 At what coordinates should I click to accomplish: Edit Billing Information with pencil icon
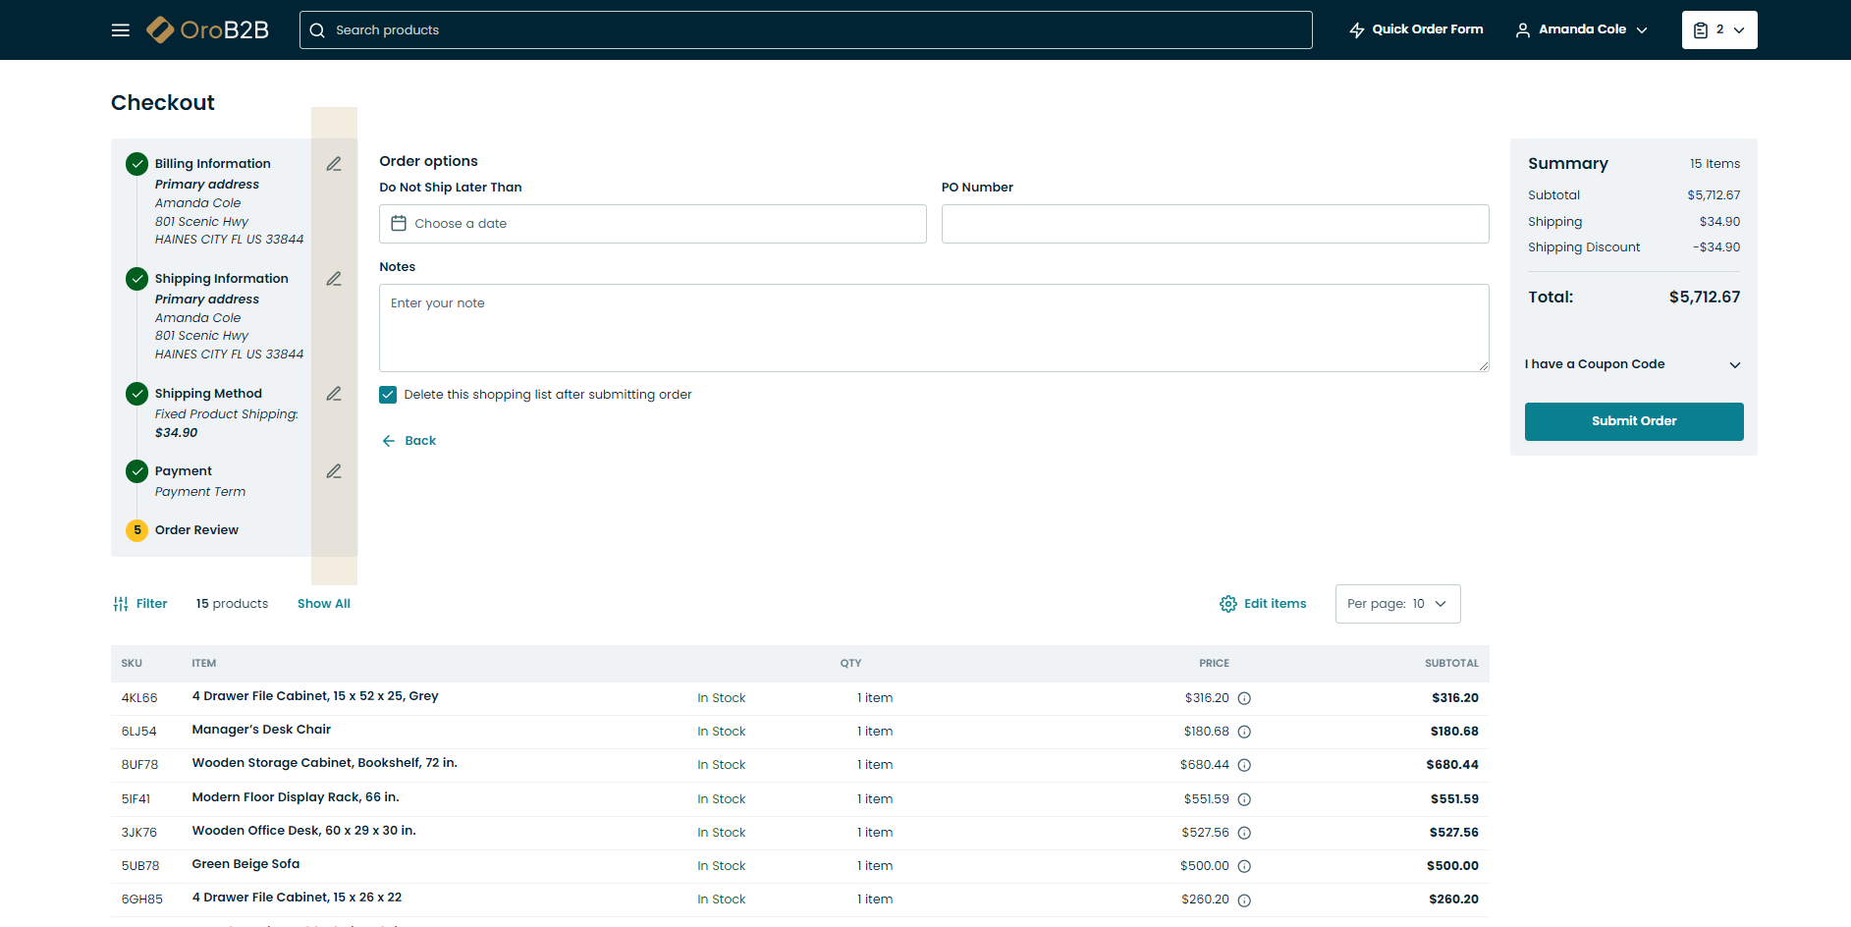pos(334,164)
